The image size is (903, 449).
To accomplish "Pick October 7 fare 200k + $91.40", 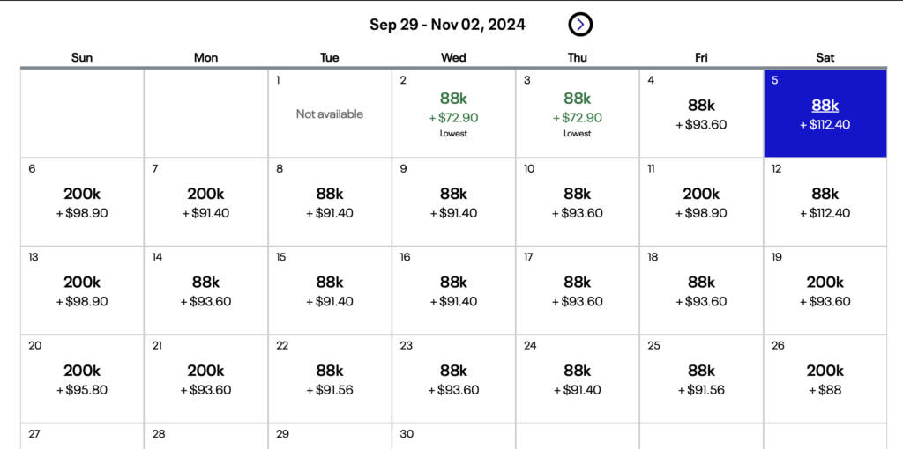I will point(205,202).
